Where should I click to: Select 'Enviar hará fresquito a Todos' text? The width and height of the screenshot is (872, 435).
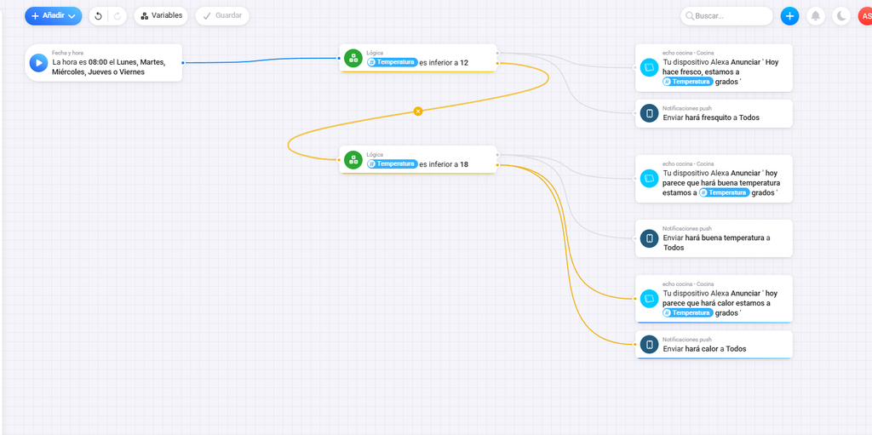pos(711,117)
